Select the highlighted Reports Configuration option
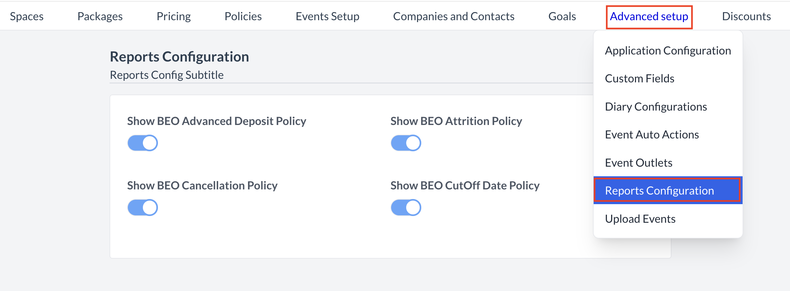 coord(668,190)
